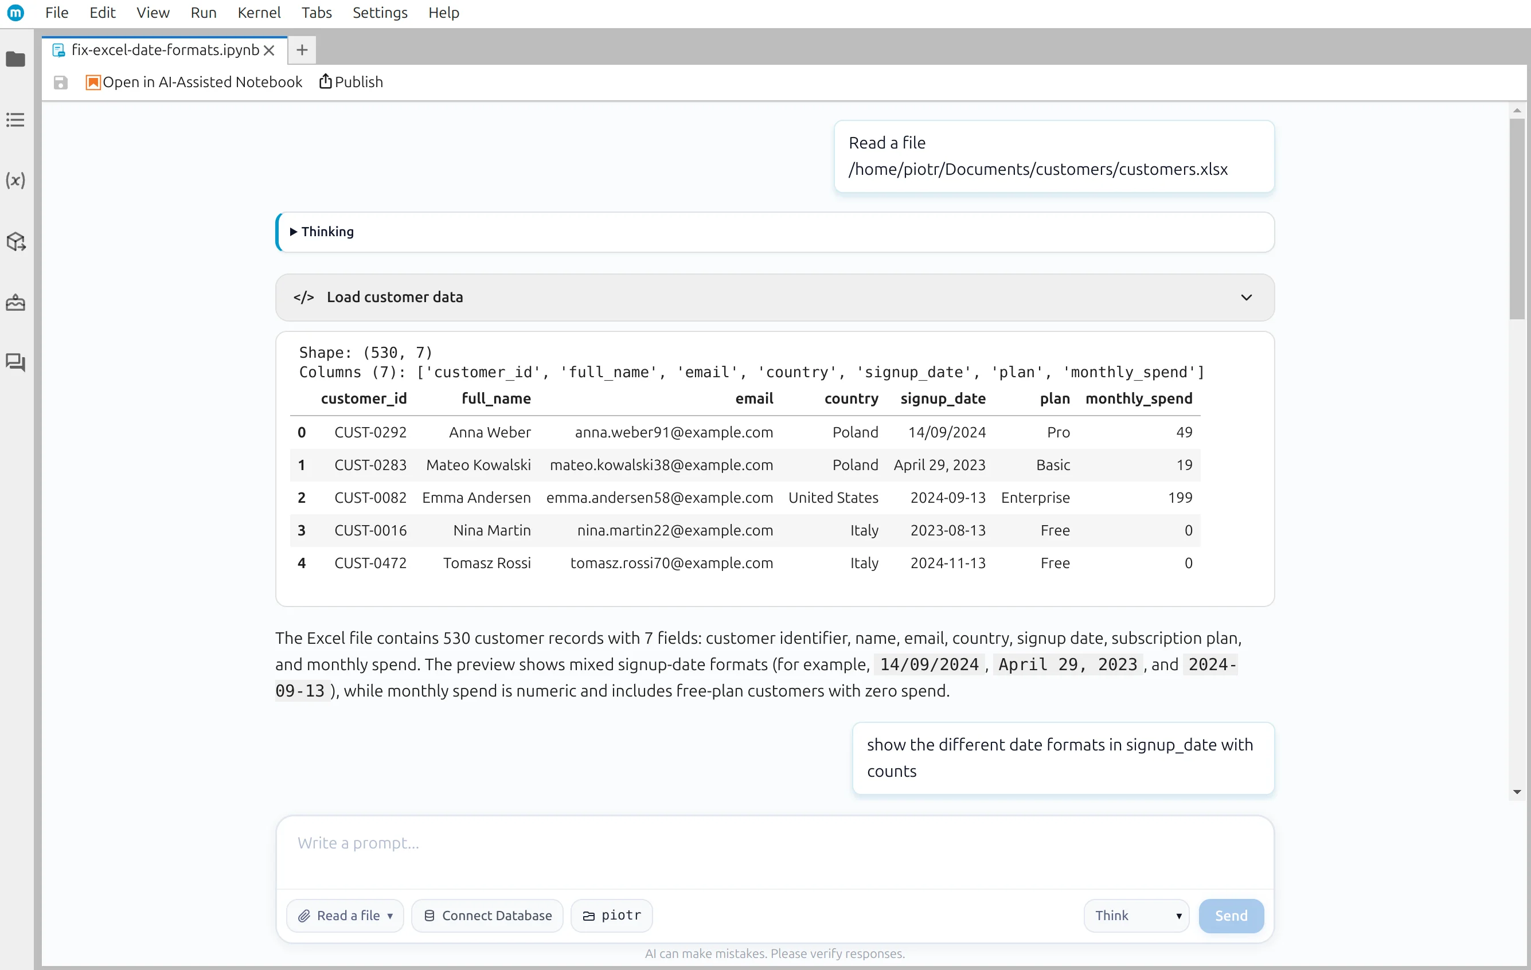The image size is (1531, 970).
Task: Add a new tab with plus button
Action: pyautogui.click(x=302, y=50)
